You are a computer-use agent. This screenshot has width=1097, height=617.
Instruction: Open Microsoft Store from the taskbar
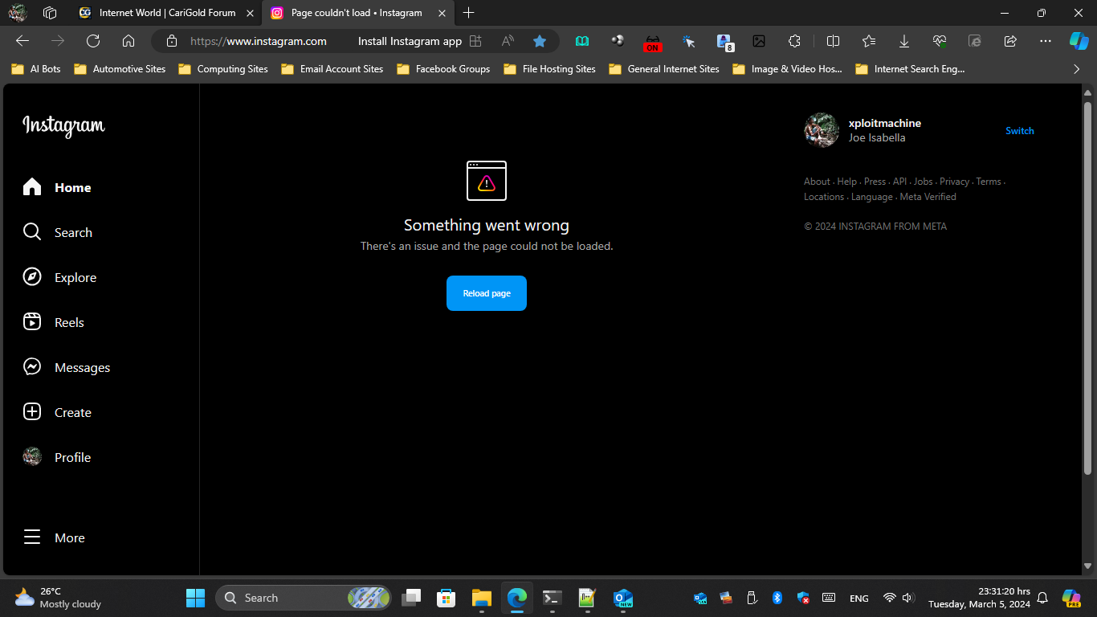click(x=447, y=598)
